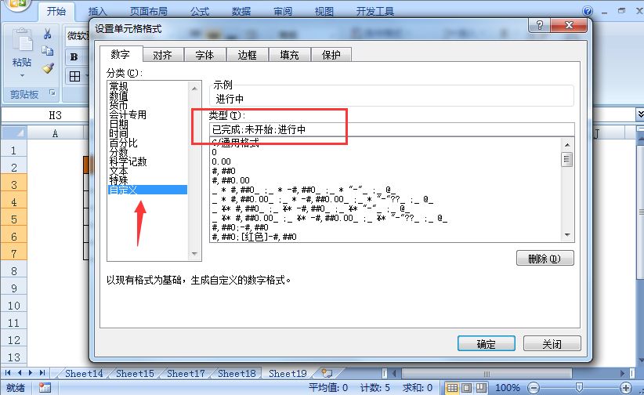The width and height of the screenshot is (644, 395).
Task: Open the Sheet14 worksheet tab
Action: [x=84, y=373]
